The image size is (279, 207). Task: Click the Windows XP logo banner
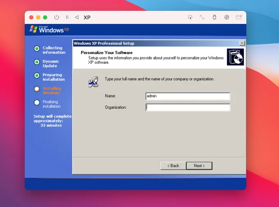click(49, 30)
